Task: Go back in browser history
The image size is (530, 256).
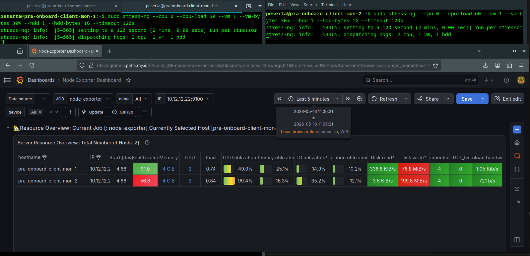Action: pyautogui.click(x=8, y=65)
